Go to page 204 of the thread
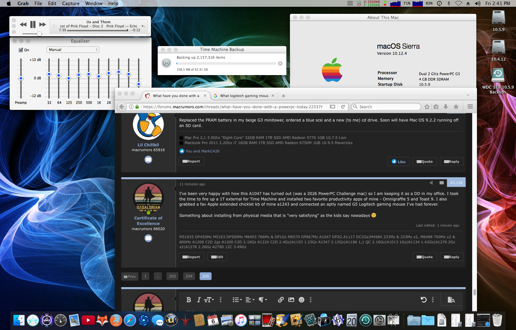 point(189,276)
